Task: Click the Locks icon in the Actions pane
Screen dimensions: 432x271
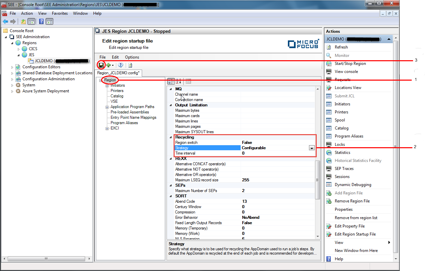Action: coord(329,145)
